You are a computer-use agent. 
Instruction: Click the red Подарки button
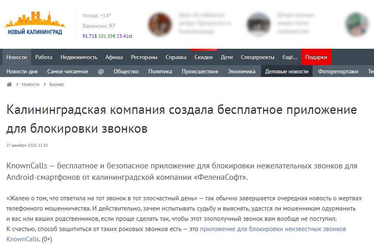point(316,57)
